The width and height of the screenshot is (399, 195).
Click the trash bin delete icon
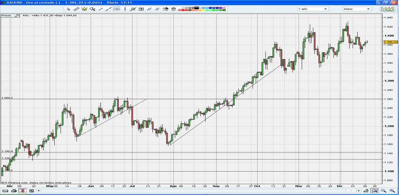(x=173, y=9)
